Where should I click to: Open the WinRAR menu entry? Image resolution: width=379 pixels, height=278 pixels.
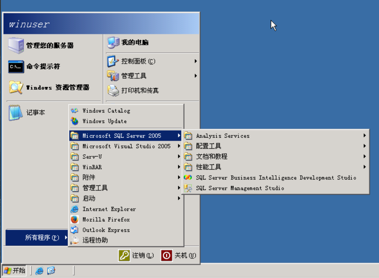(125, 167)
